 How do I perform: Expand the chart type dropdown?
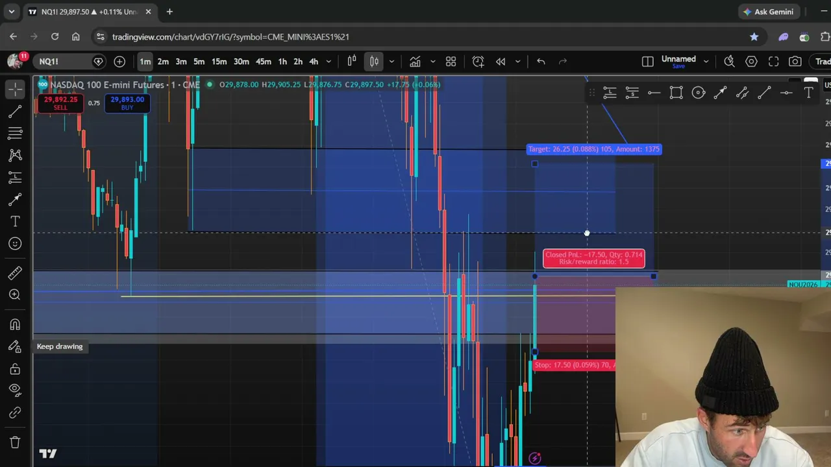click(x=391, y=62)
